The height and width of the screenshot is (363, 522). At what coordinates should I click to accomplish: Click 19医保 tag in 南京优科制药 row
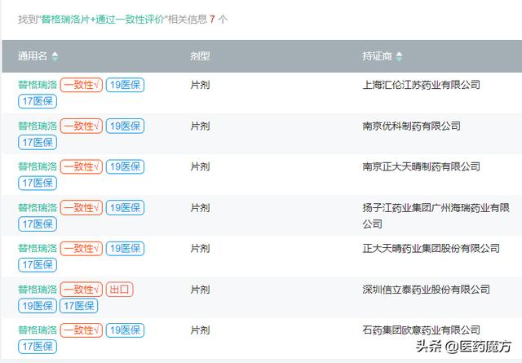click(x=125, y=126)
